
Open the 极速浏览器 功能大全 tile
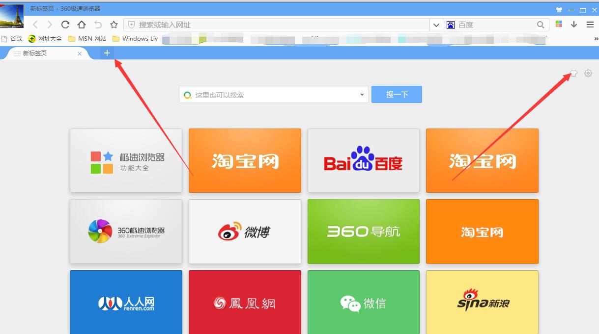126,160
